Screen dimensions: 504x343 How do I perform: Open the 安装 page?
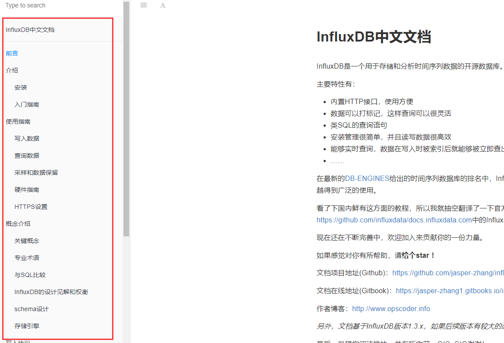(21, 87)
